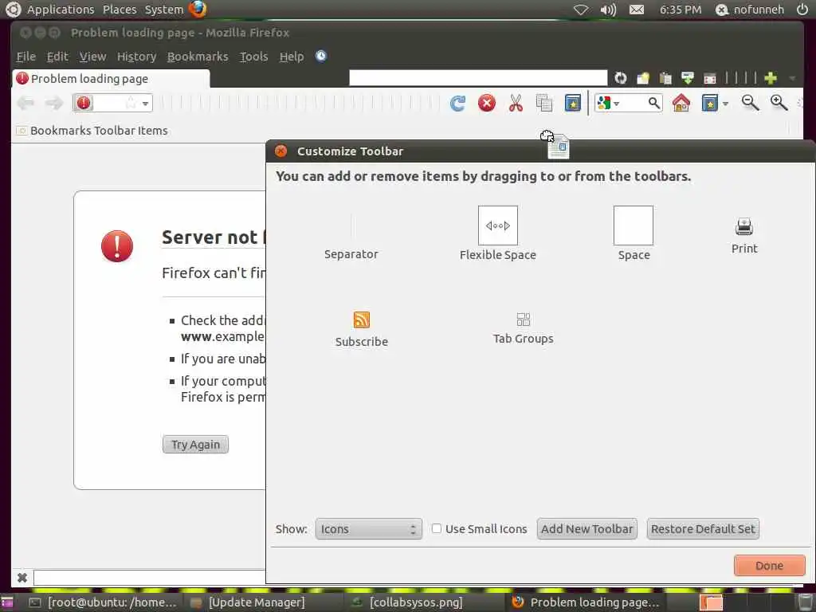Click the Cut scissors icon
The image size is (816, 612).
[516, 103]
